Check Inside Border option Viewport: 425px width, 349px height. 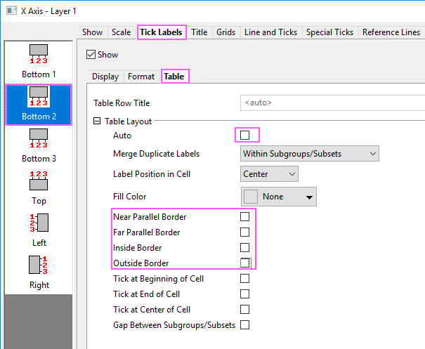(244, 248)
